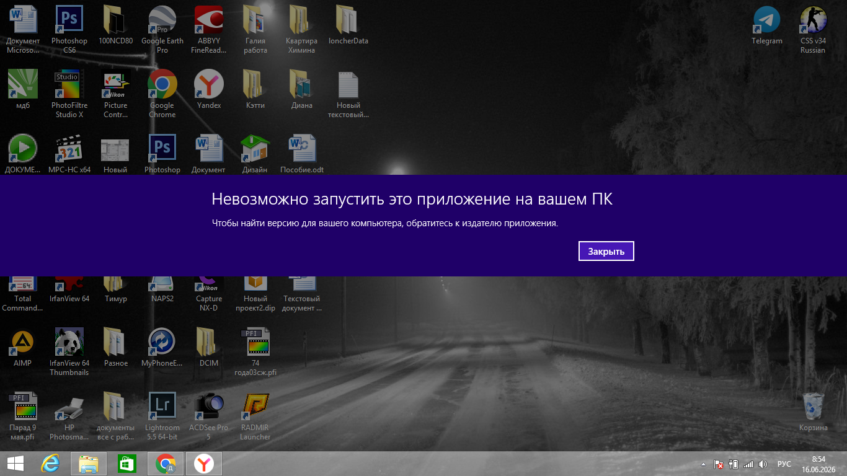Click the Закрыть button in the error banner

click(x=606, y=251)
